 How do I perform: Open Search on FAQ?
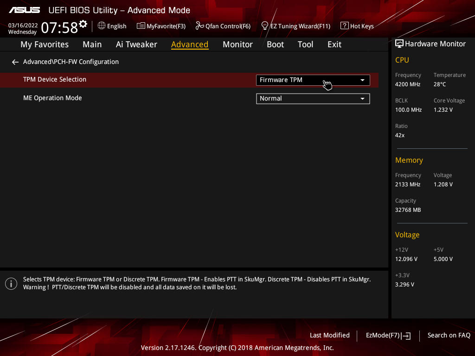449,335
